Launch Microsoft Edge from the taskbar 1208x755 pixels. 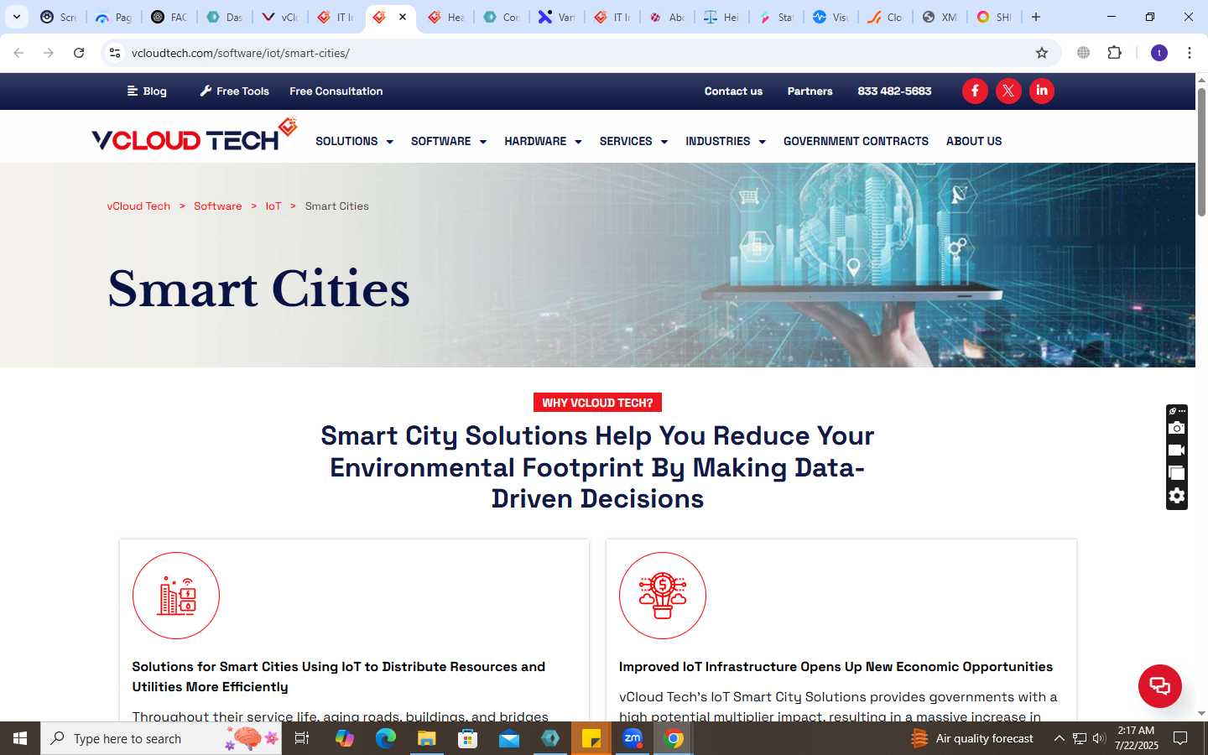coord(385,738)
